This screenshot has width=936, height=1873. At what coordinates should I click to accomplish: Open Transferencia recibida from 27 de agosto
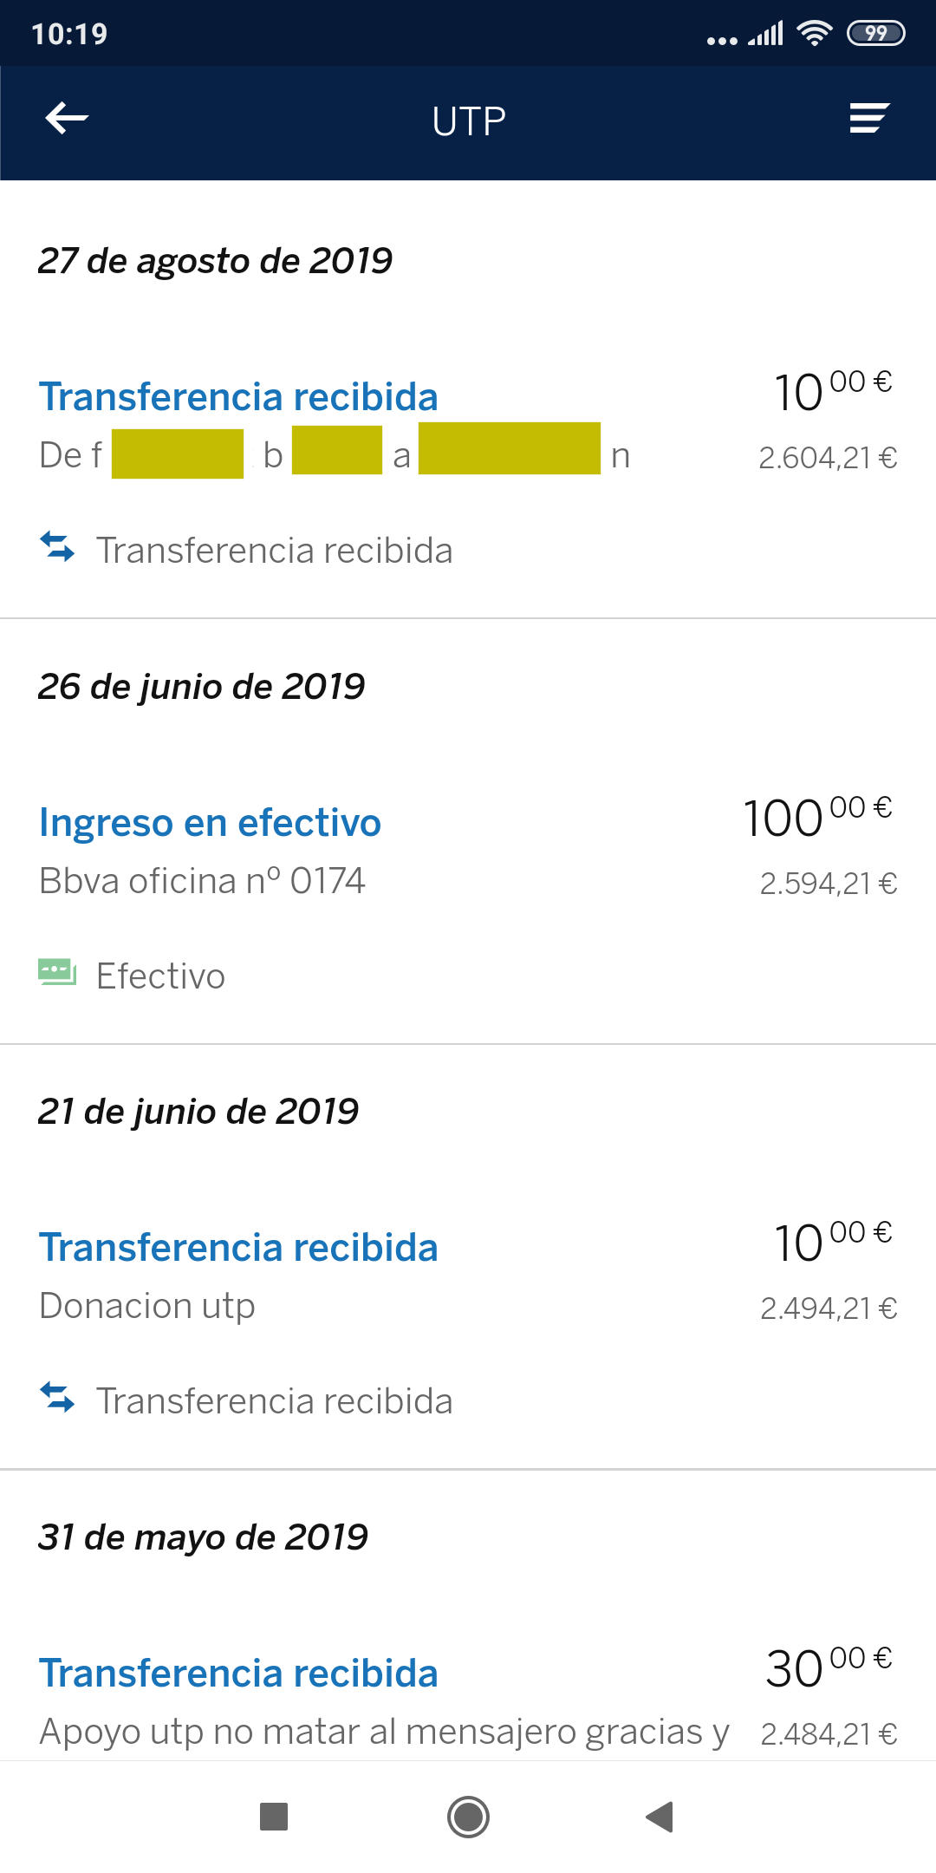238,397
